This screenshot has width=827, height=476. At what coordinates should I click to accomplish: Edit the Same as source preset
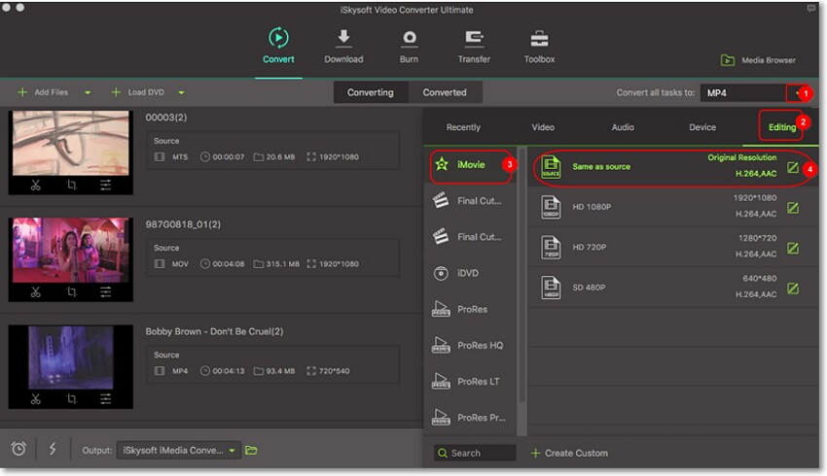point(793,167)
